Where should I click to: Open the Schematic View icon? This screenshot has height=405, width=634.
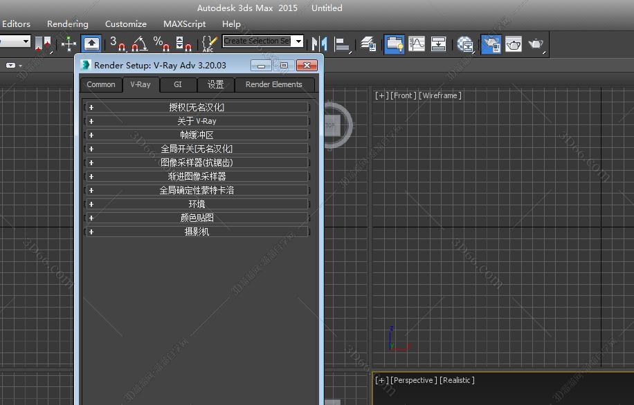pyautogui.click(x=439, y=44)
